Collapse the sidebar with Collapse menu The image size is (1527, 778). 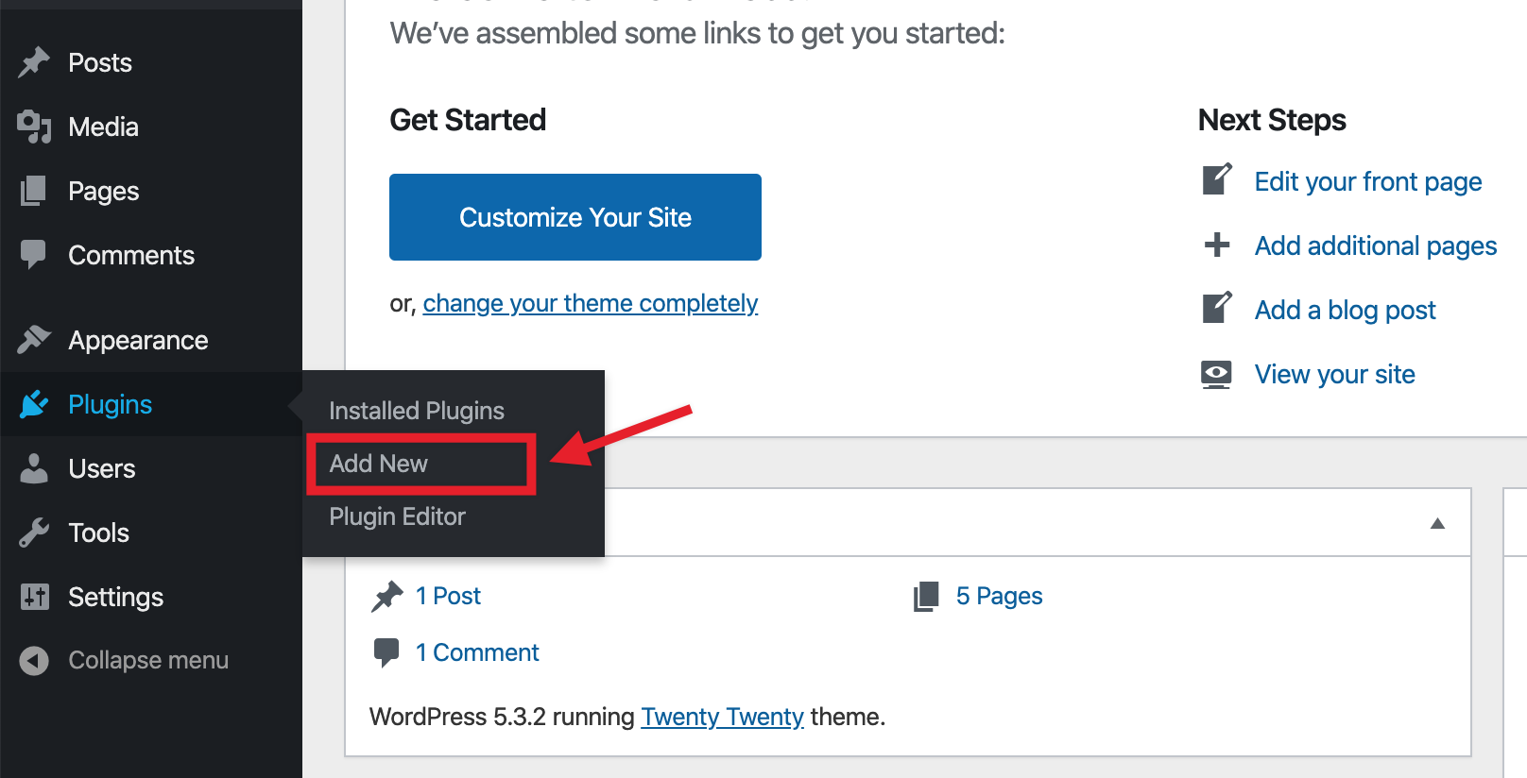point(147,660)
